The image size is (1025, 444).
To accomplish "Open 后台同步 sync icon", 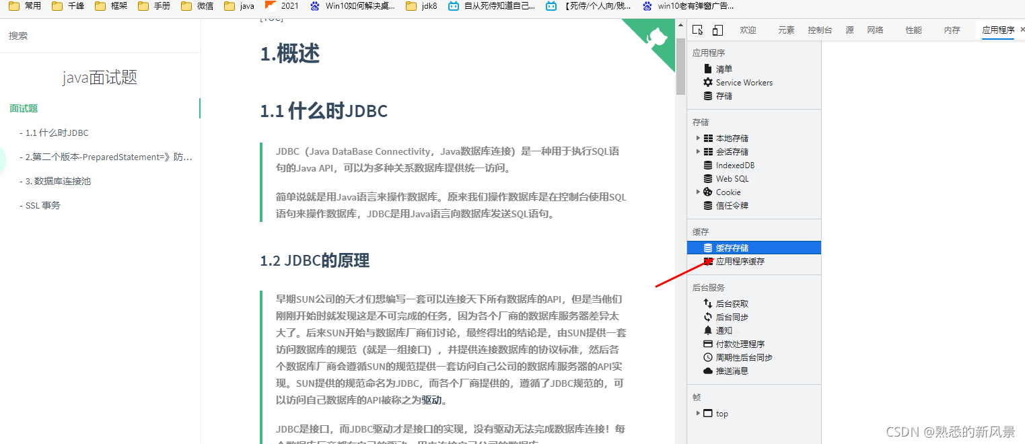I will pos(708,317).
